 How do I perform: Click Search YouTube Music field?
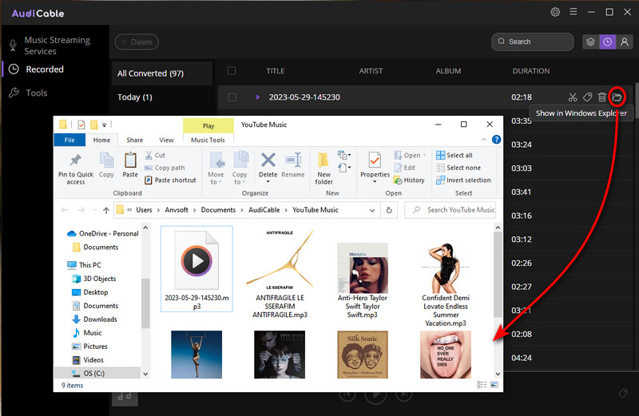tap(450, 210)
